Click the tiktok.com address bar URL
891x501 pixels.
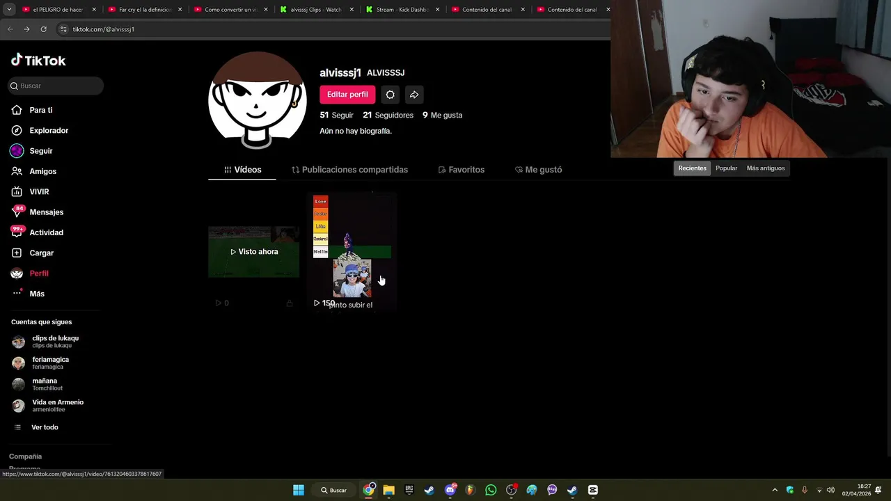[104, 29]
